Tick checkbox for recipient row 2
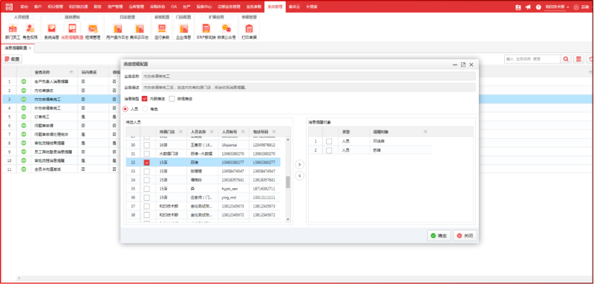The image size is (594, 284). click(x=329, y=150)
